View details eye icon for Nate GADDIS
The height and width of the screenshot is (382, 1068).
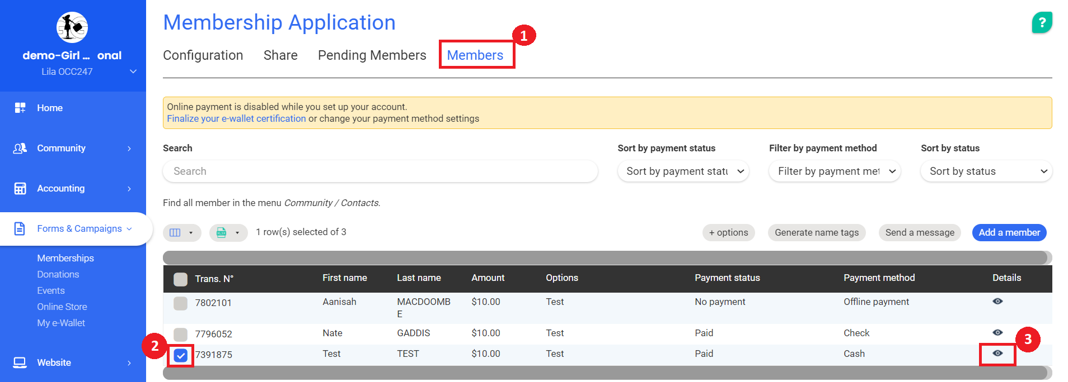point(997,332)
